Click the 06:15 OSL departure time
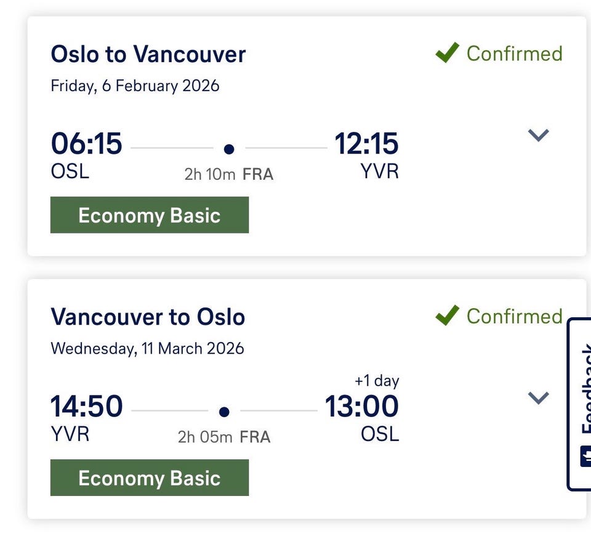 coord(86,144)
